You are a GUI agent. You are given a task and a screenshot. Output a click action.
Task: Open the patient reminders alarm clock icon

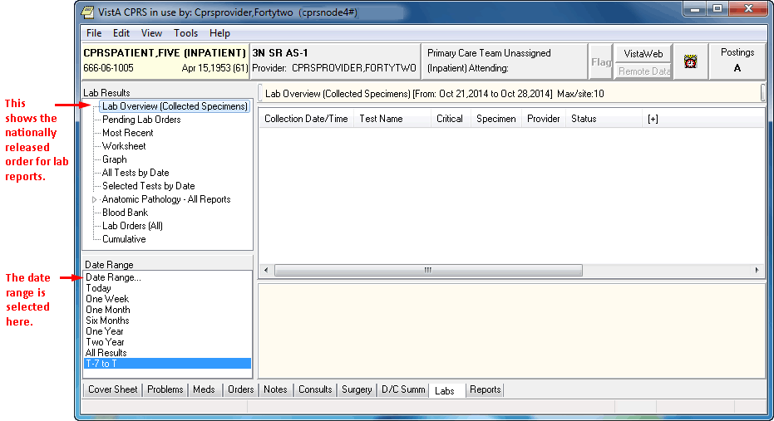tap(690, 61)
